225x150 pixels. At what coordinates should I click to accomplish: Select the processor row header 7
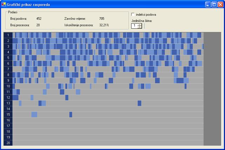[8, 69]
